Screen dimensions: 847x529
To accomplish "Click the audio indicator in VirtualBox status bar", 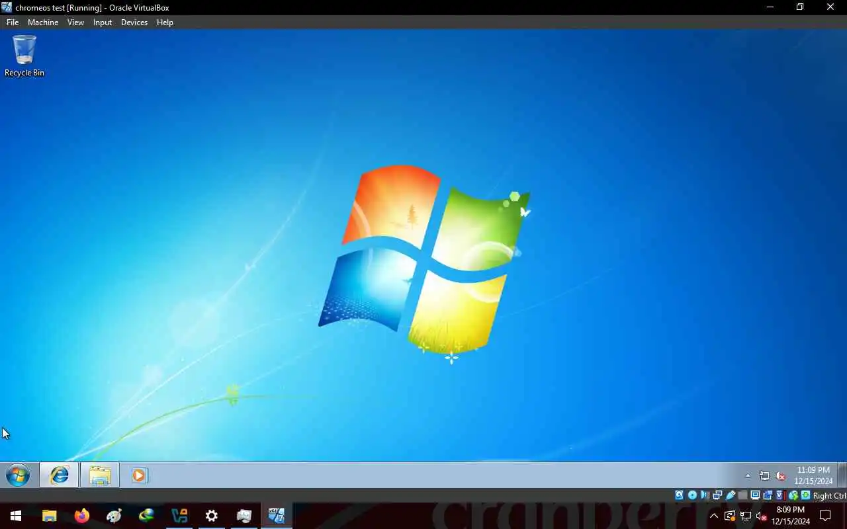I will click(x=705, y=495).
